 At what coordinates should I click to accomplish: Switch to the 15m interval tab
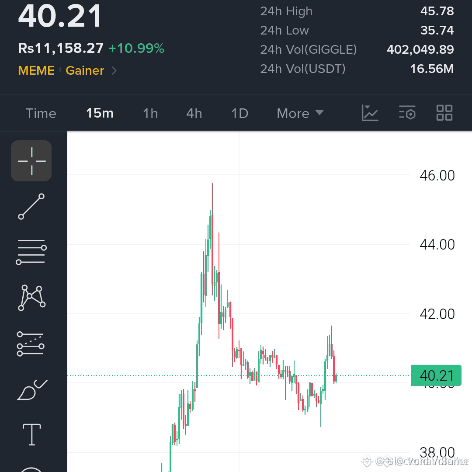pos(100,113)
